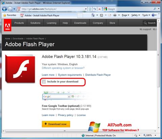
Task: Open the Tools menu
Action: pos(146,15)
